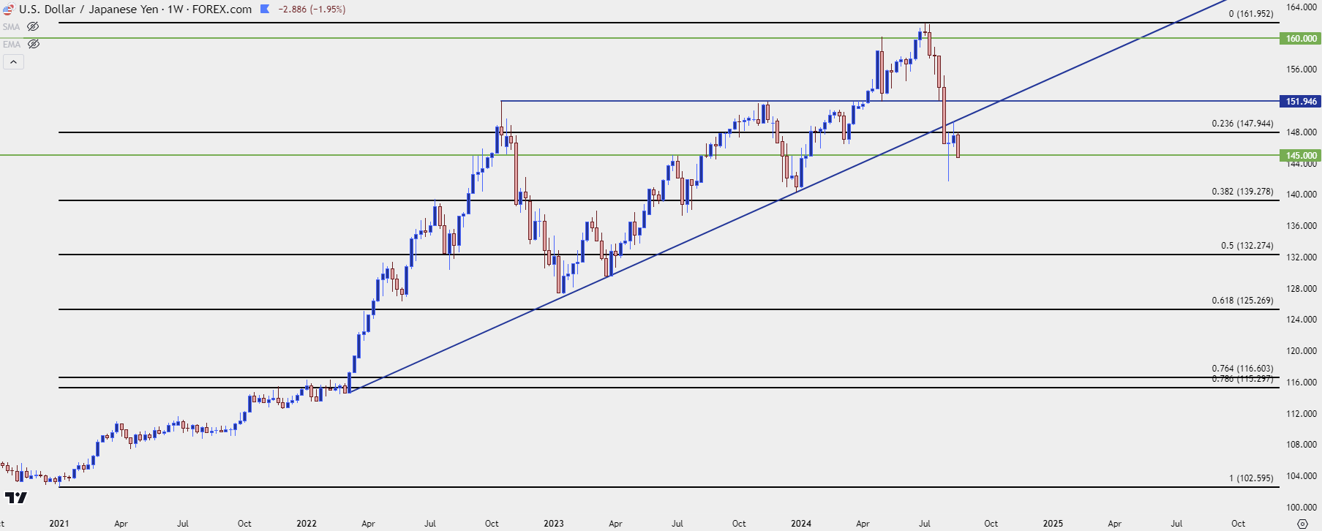Click the price change value −2.886 (−1.95%)
This screenshot has width=1322, height=531.
[x=312, y=10]
